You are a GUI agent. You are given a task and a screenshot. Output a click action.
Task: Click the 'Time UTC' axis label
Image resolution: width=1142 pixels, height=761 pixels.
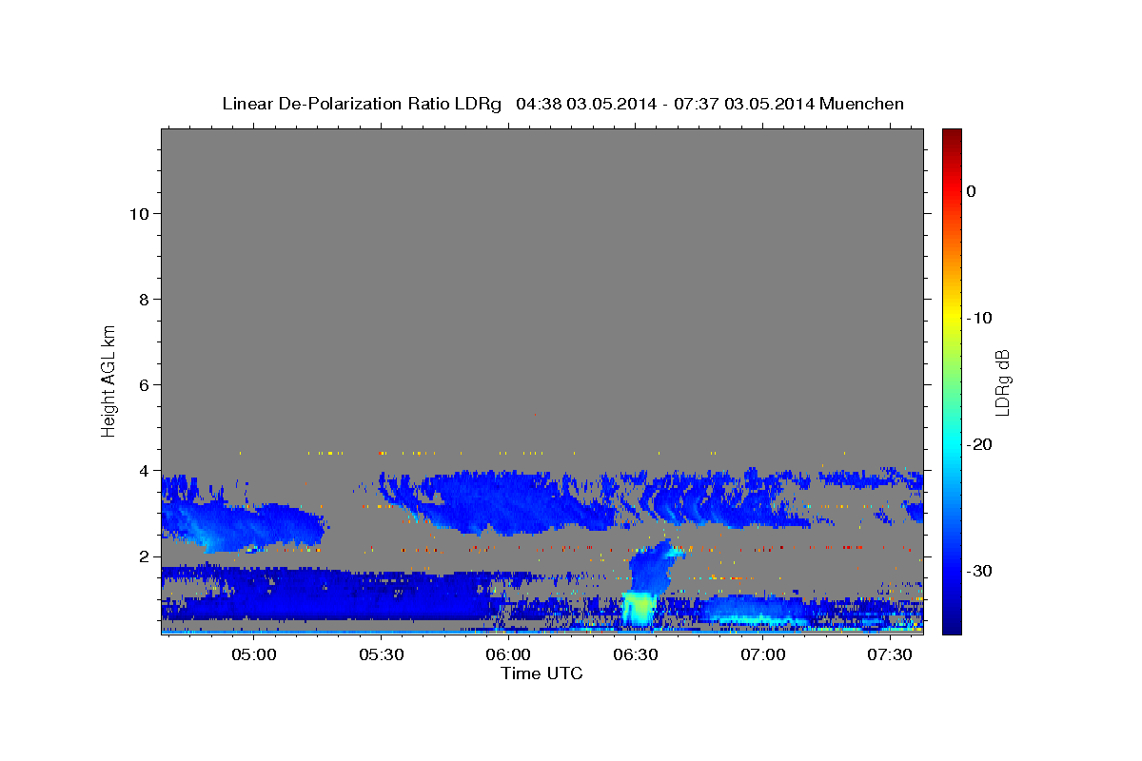point(541,673)
